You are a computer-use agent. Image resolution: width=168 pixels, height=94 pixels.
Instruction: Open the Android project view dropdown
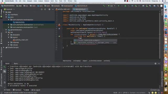[x=9, y=9]
